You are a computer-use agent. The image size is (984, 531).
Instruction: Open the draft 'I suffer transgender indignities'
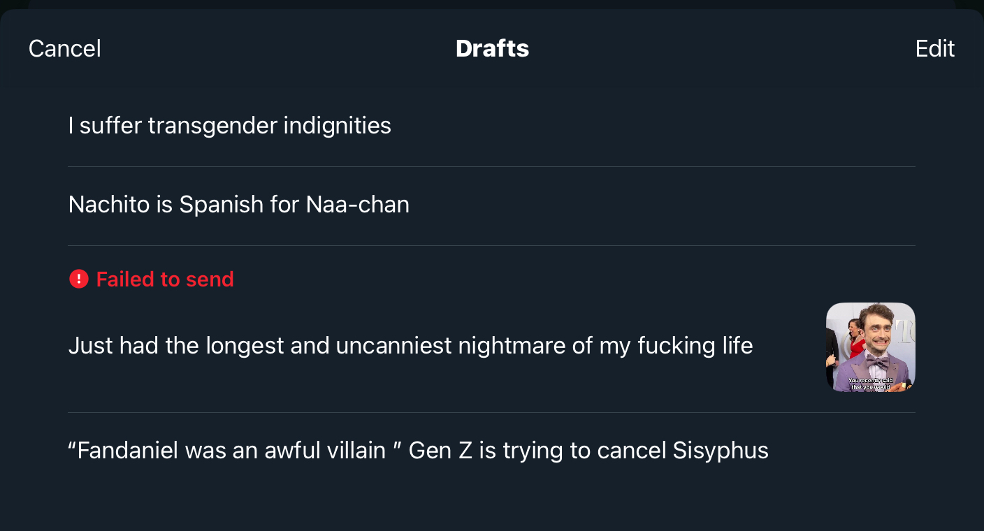coord(230,126)
